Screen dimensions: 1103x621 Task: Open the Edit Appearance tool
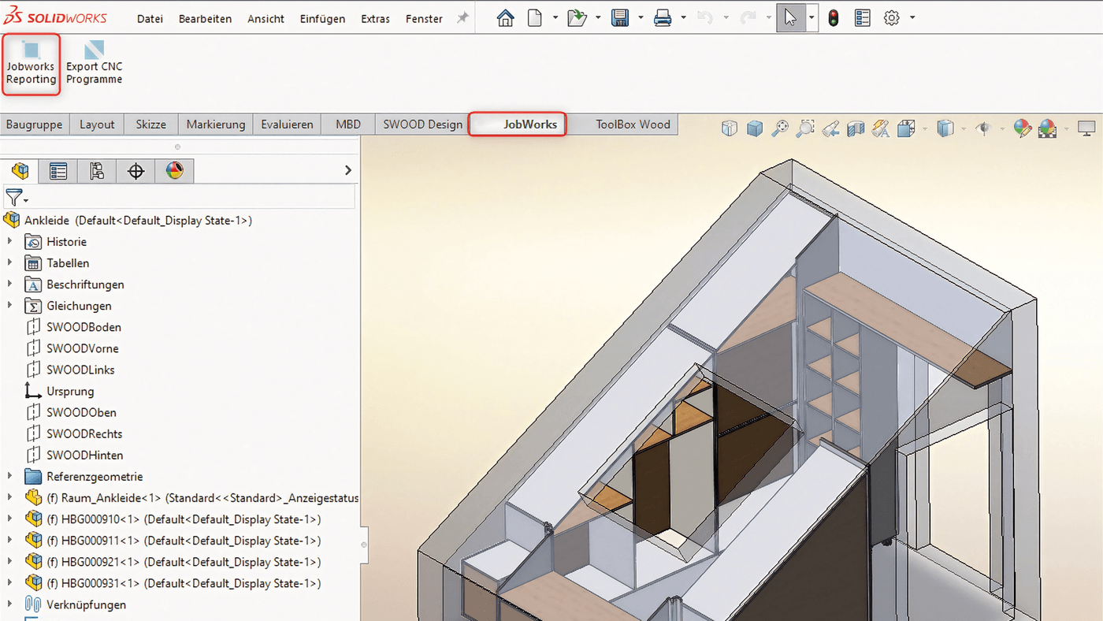[x=1022, y=128]
